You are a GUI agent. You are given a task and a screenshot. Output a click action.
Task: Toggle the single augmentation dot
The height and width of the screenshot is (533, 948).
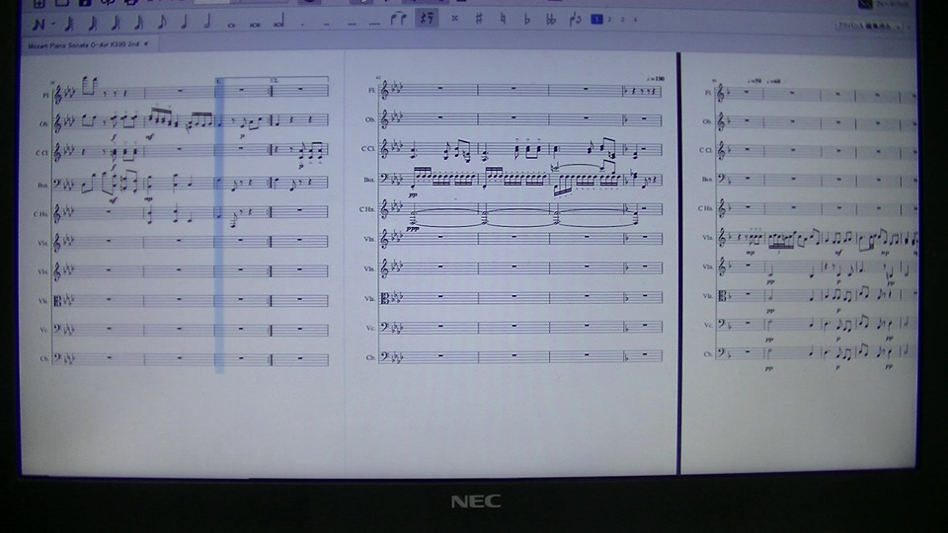click(303, 24)
